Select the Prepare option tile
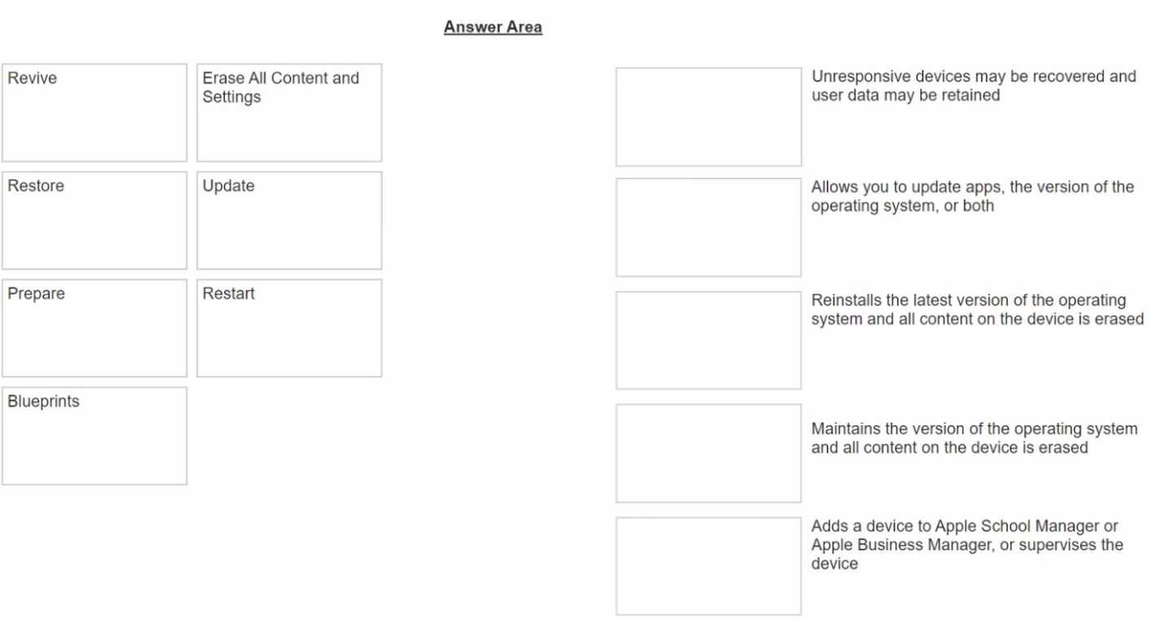1165x621 pixels. (x=95, y=328)
